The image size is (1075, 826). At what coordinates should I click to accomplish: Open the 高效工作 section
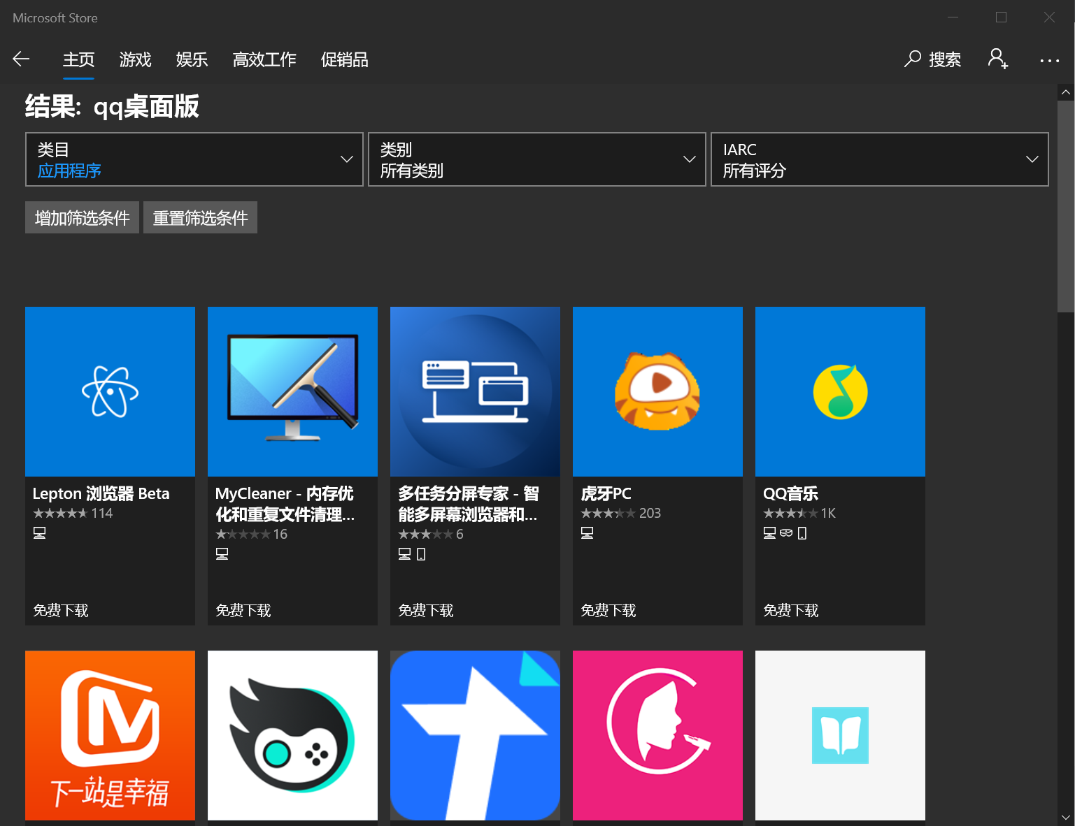[264, 59]
